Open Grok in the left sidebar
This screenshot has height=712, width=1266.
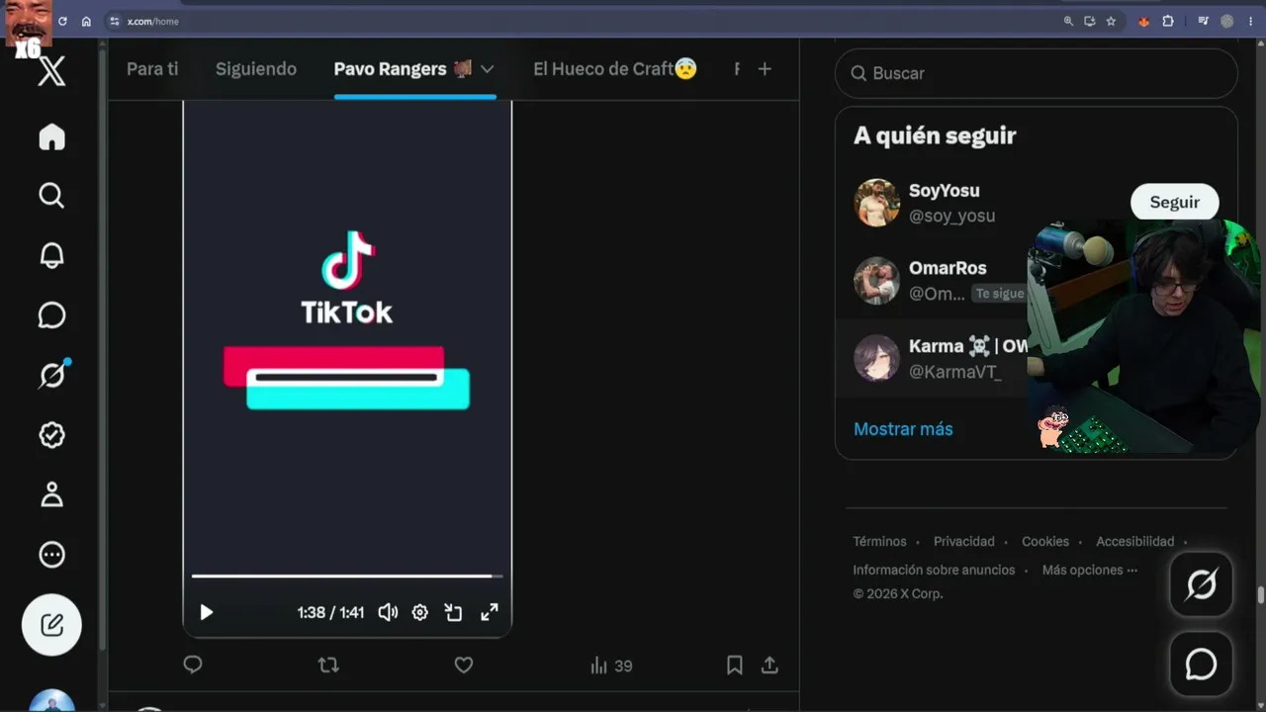(x=51, y=375)
